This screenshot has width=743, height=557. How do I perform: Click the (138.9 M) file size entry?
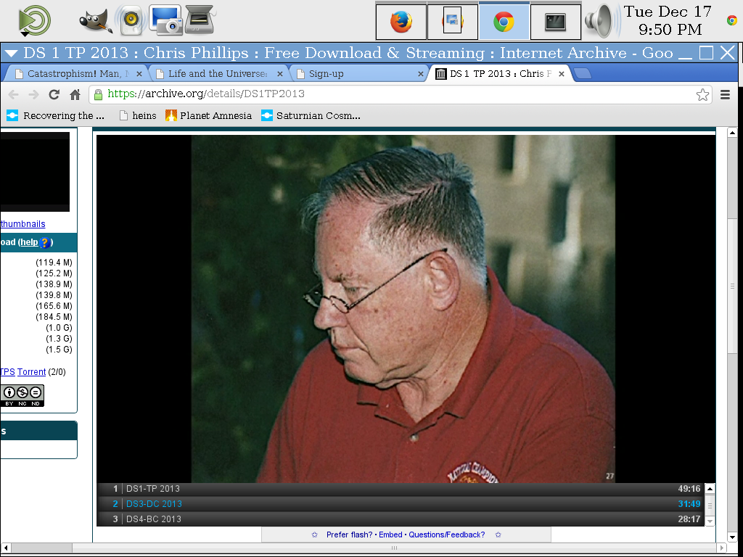point(54,284)
